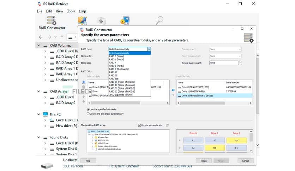295x171 pixels.
Task: Click the back navigation arrow in main window
Action: 41,37
